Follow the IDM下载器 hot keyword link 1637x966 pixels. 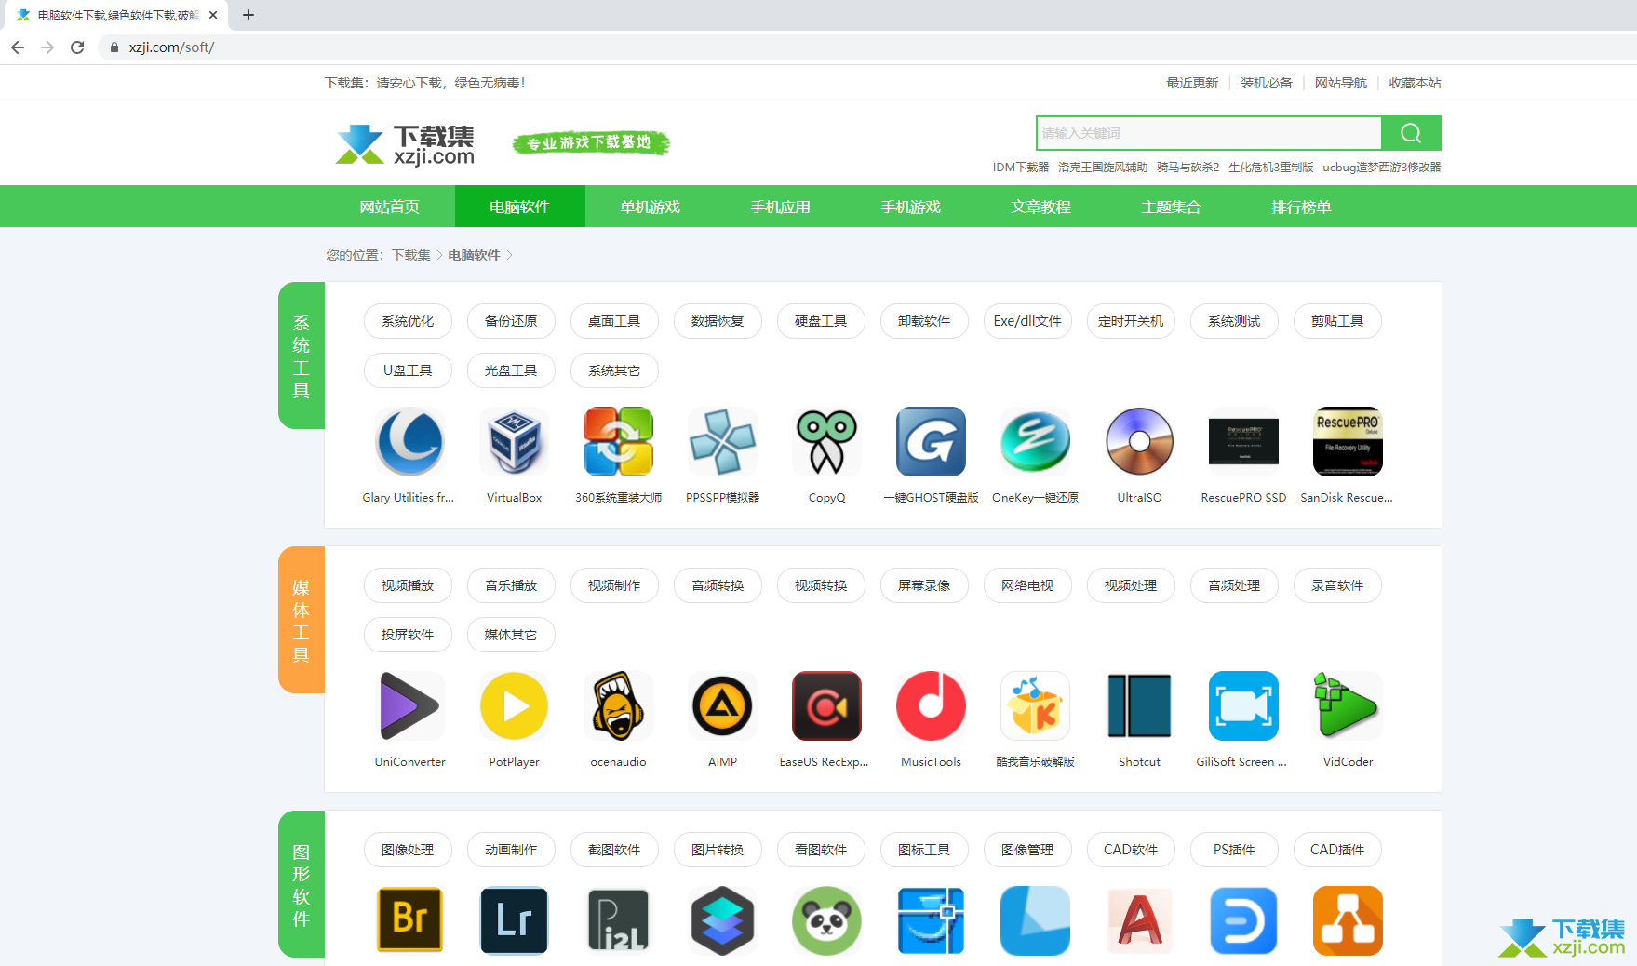point(1020,168)
